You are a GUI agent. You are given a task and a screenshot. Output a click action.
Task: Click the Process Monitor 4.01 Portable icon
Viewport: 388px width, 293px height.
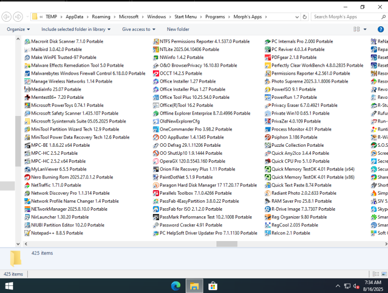click(x=268, y=129)
